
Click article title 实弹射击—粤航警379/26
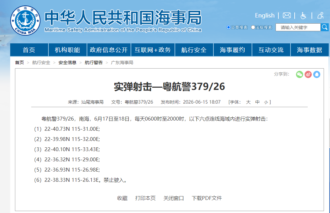(169, 87)
